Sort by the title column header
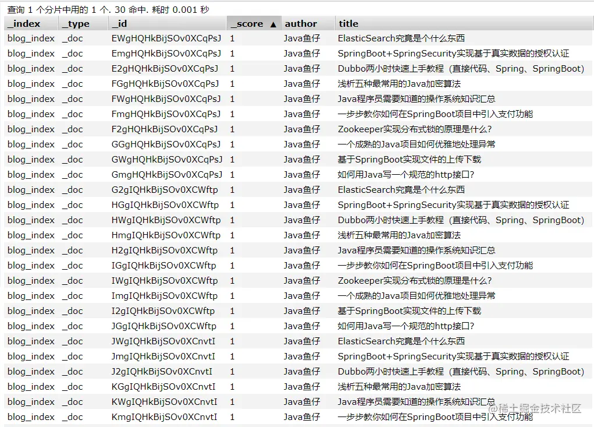Viewport: 594px width, 427px height. (x=464, y=23)
